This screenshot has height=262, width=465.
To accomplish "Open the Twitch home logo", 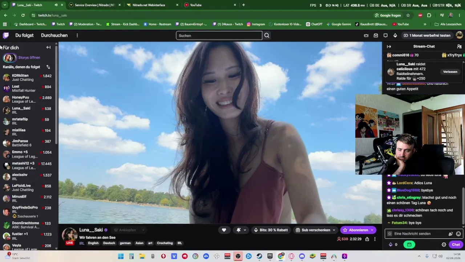I will tap(6, 35).
